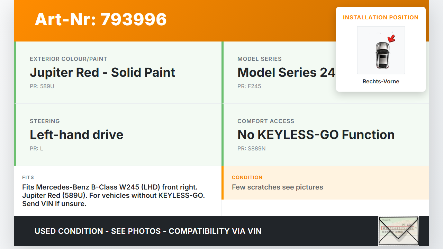Image resolution: width=443 pixels, height=249 pixels.
Task: Click the red arrow on position diagram
Action: click(391, 38)
